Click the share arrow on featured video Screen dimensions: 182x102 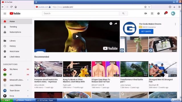(x=116, y=24)
